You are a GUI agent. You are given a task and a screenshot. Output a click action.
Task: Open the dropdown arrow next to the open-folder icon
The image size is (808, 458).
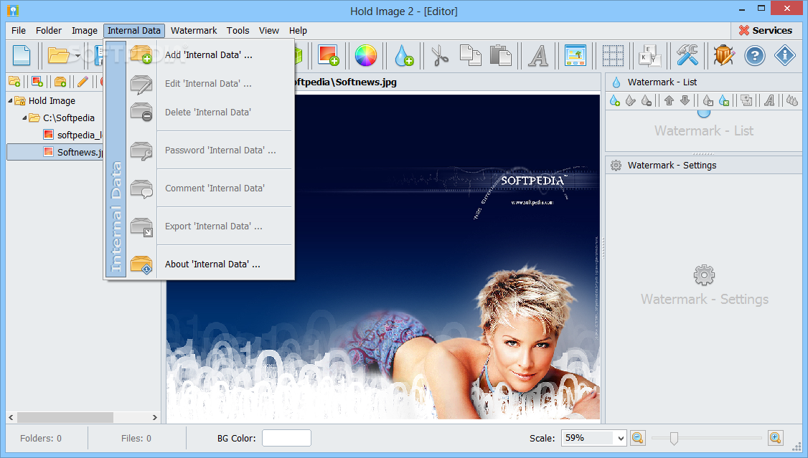77,56
